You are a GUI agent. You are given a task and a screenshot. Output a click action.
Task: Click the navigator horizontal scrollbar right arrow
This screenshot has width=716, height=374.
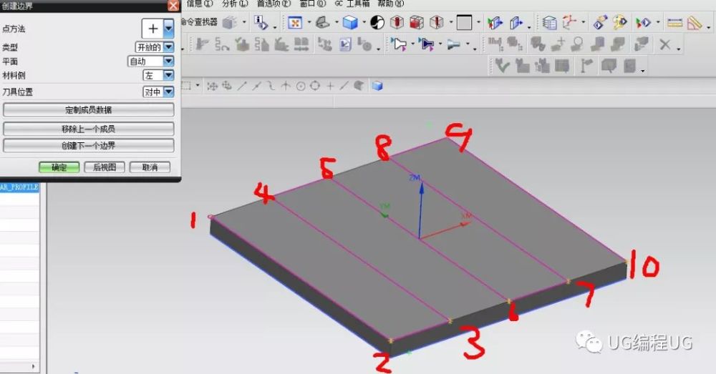(33, 366)
